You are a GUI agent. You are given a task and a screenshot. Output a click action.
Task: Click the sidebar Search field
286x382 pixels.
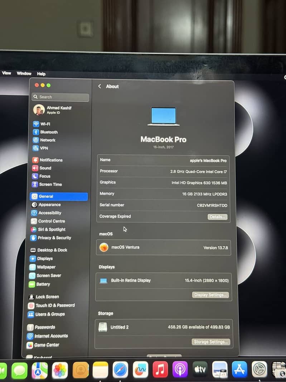pos(60,97)
